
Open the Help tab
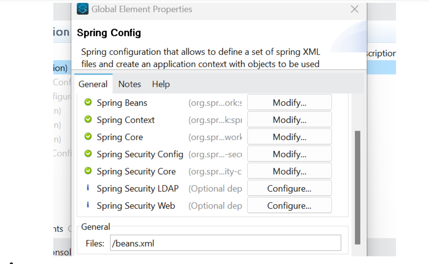(160, 84)
